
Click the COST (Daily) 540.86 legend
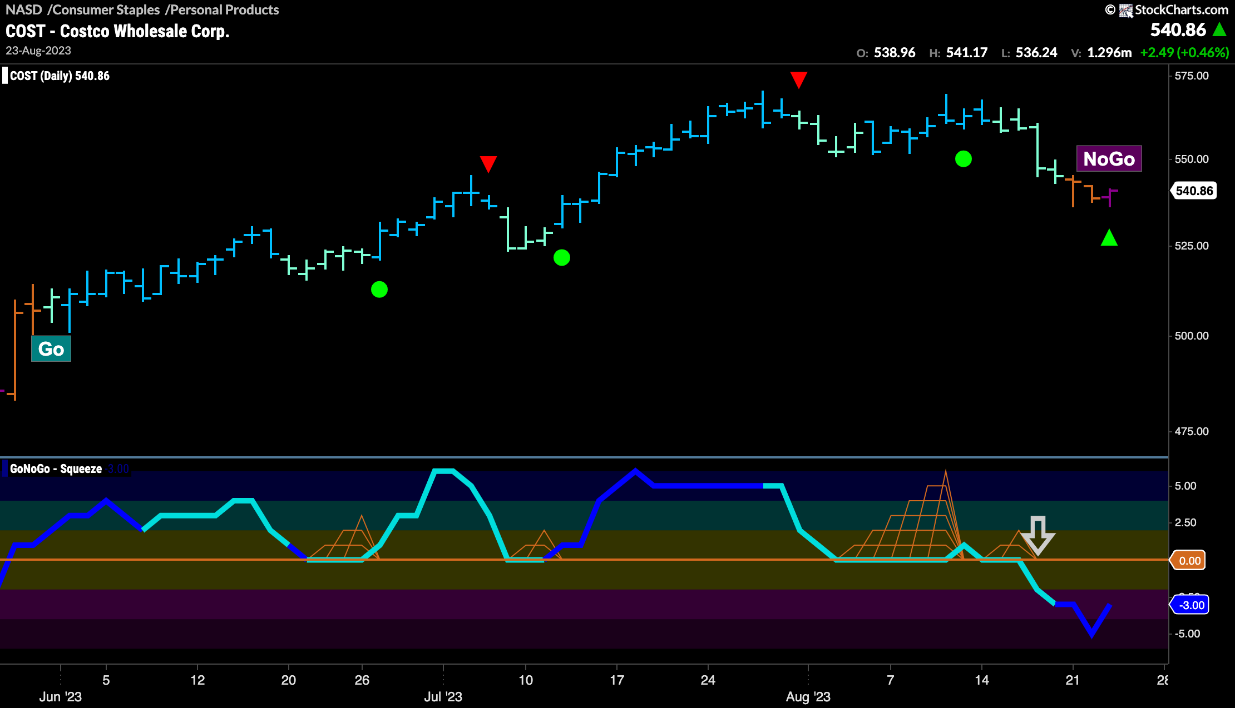click(60, 76)
